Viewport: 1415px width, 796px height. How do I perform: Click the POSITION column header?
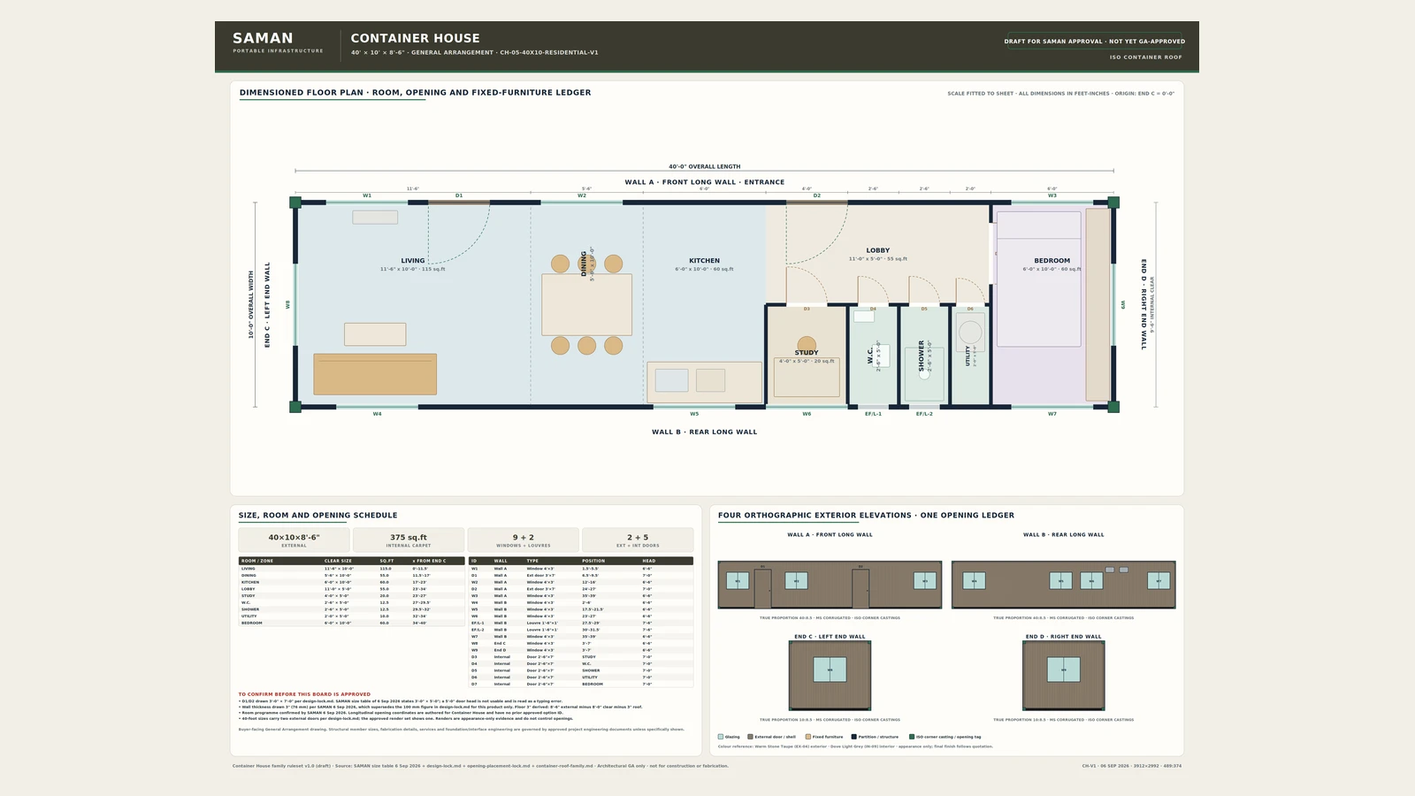tap(593, 561)
